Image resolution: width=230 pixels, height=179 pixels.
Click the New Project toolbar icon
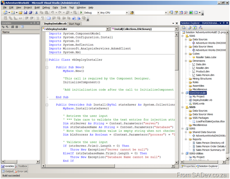5,13
